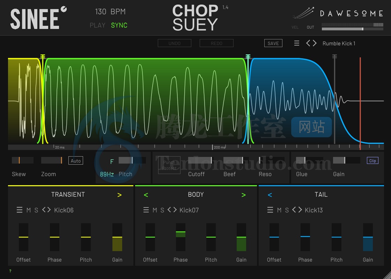
Task: Select the TAIL section header
Action: pyautogui.click(x=321, y=194)
